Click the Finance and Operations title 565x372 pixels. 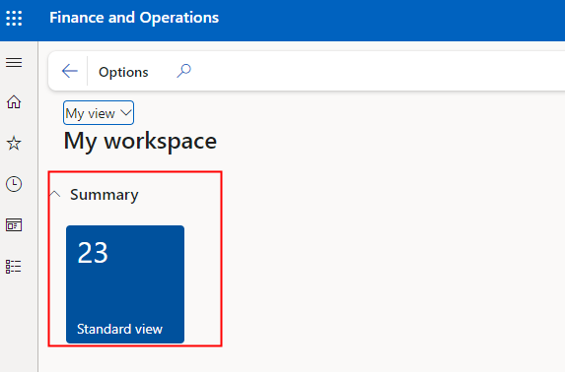tap(134, 18)
